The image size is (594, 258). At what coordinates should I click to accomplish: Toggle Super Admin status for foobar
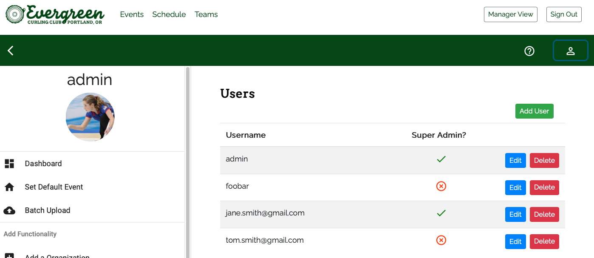tap(441, 186)
